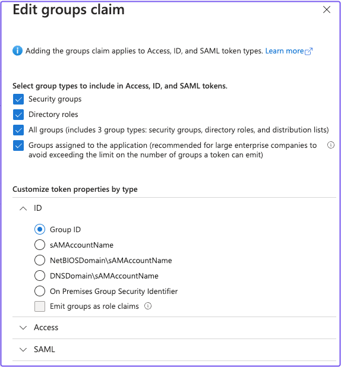Expand the Access token section
The image size is (341, 367).
click(x=23, y=327)
